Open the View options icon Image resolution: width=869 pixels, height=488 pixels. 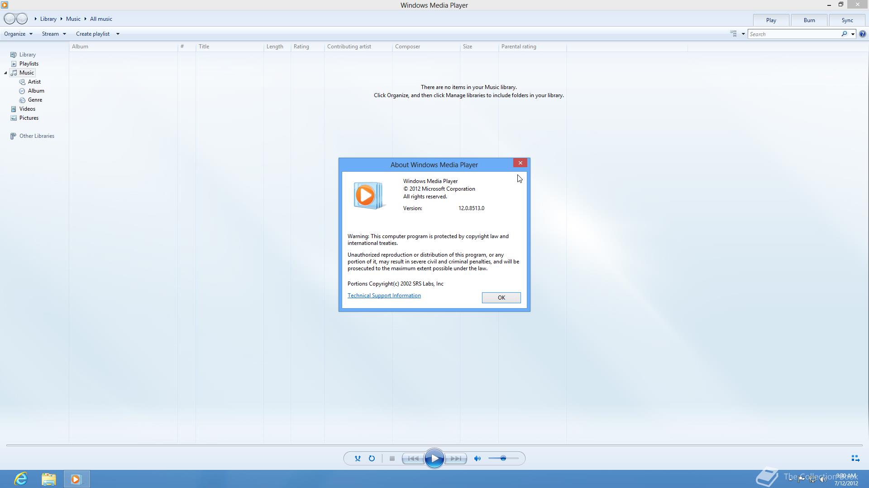click(x=734, y=34)
